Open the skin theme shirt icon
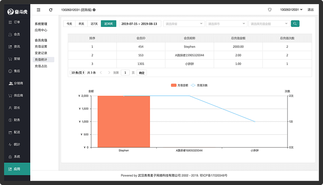323x185 pixels. click(270, 10)
